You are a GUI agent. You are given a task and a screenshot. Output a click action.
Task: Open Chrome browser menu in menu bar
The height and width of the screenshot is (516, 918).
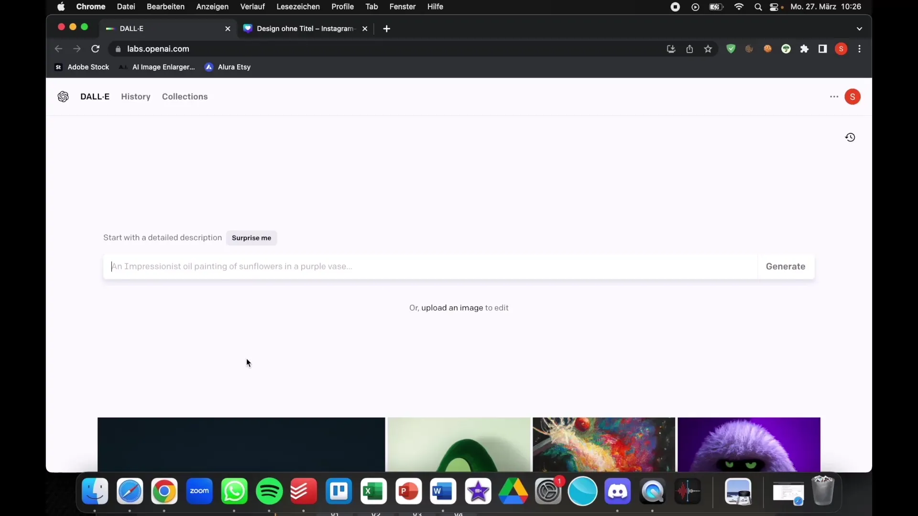(x=90, y=7)
